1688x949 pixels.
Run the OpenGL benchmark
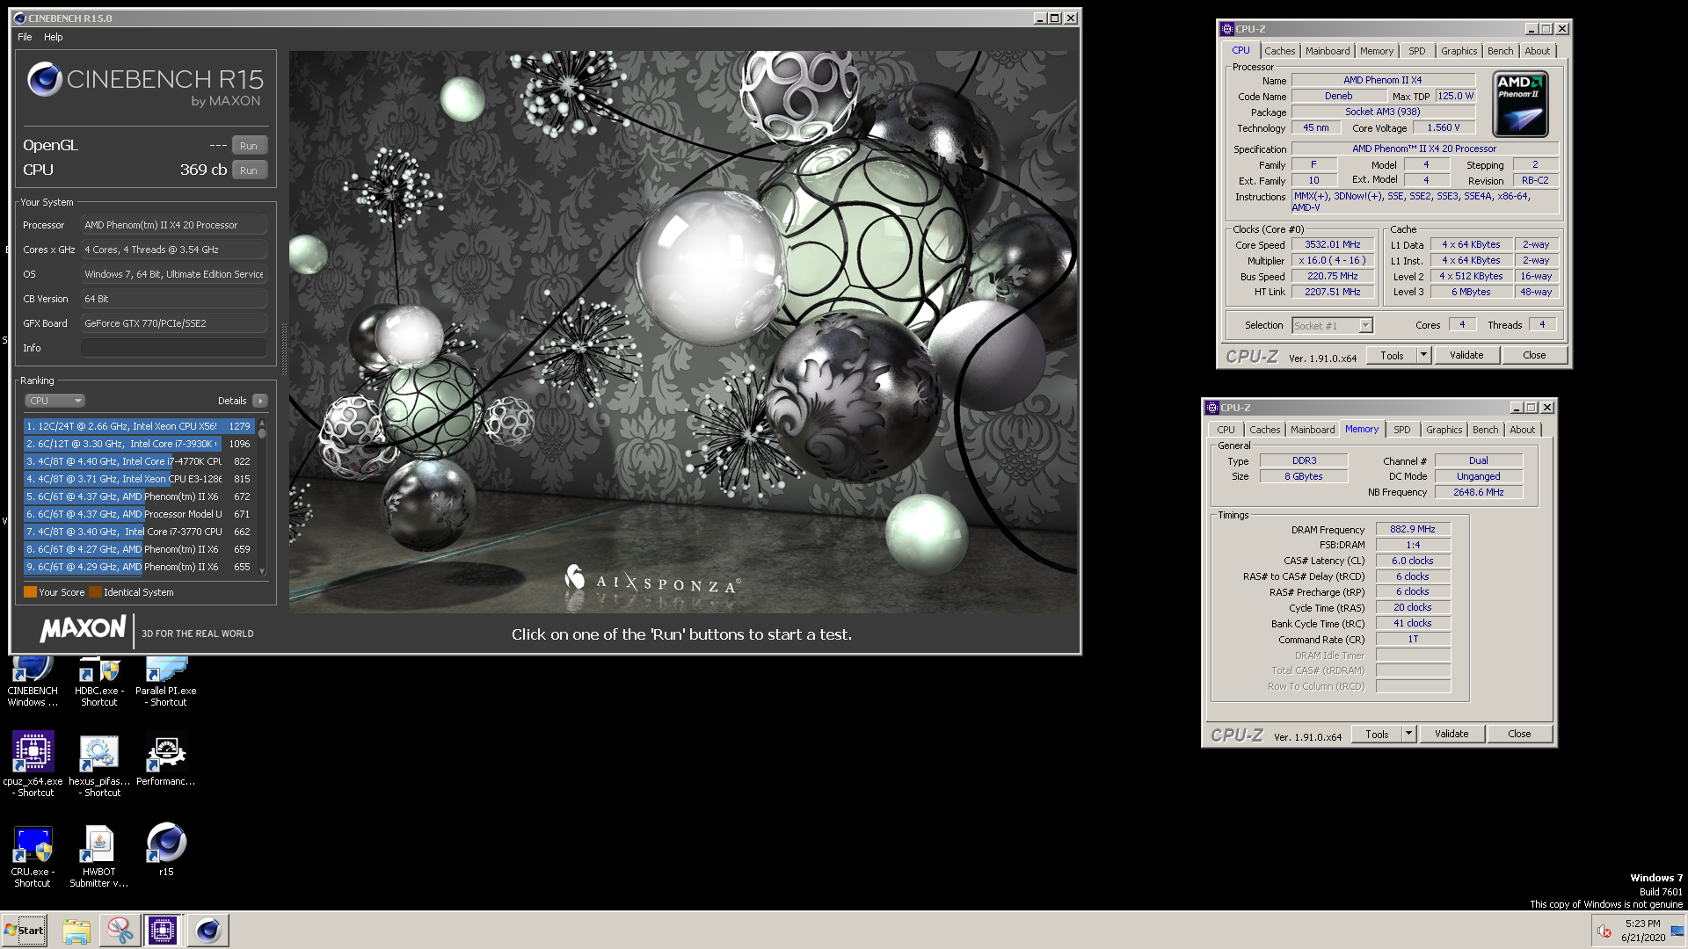click(249, 146)
